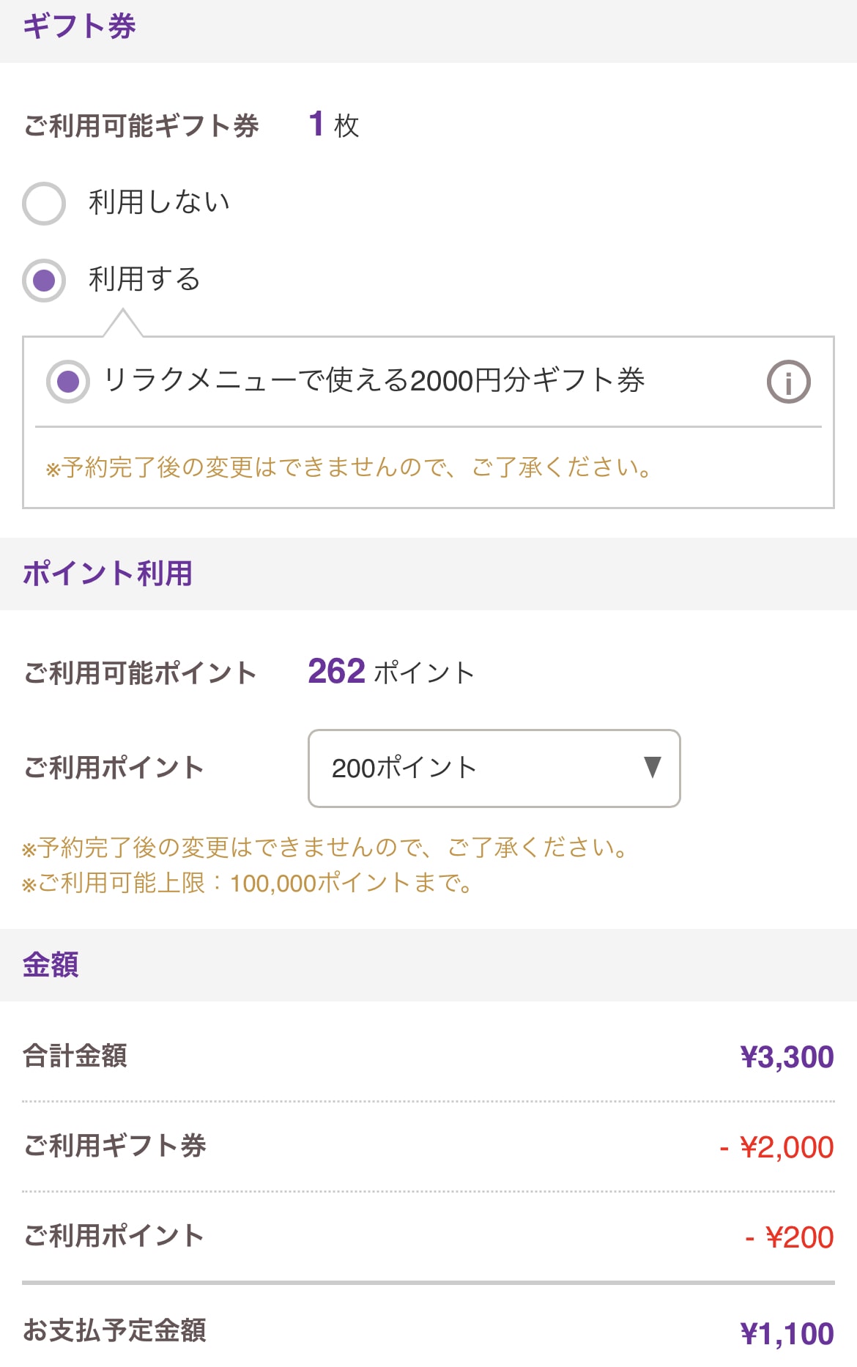Click the 262 ポイント available balance

tap(391, 672)
